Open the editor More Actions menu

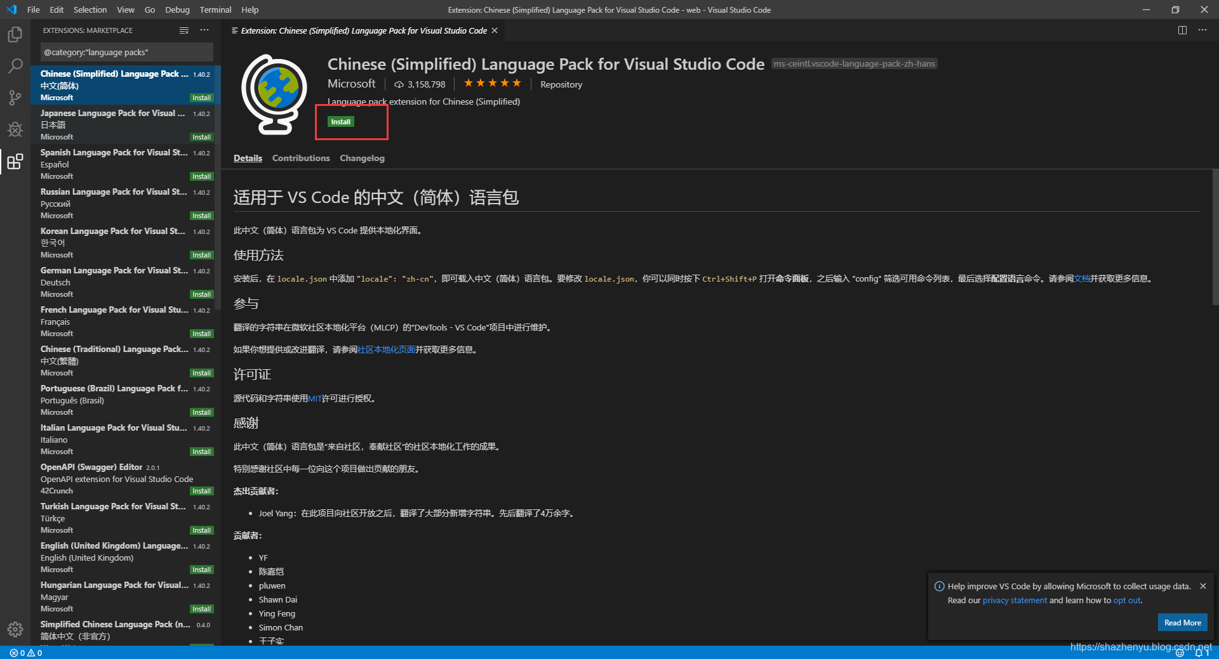[1202, 30]
